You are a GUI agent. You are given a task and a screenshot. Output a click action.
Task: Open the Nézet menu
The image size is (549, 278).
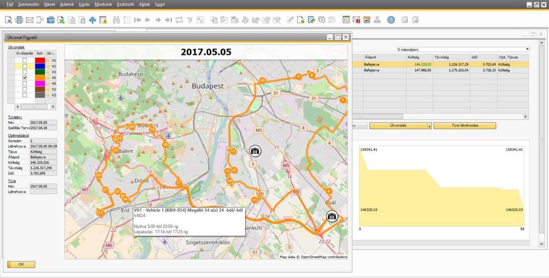pos(49,4)
